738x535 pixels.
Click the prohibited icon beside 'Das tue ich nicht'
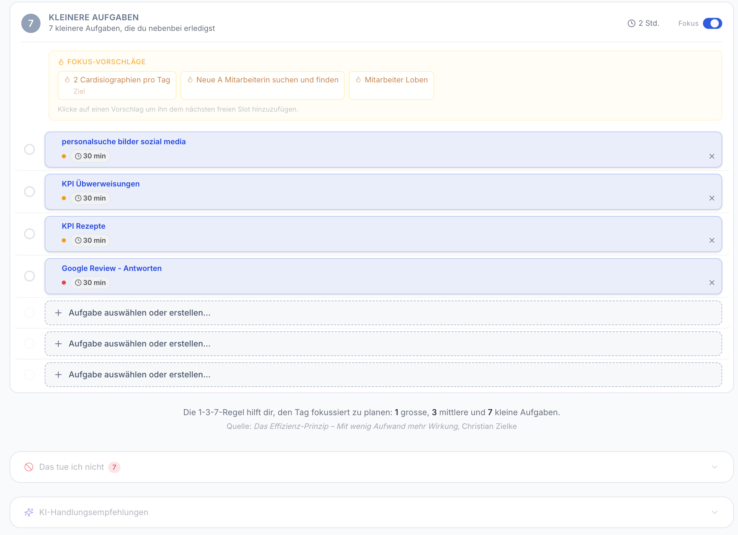[29, 467]
